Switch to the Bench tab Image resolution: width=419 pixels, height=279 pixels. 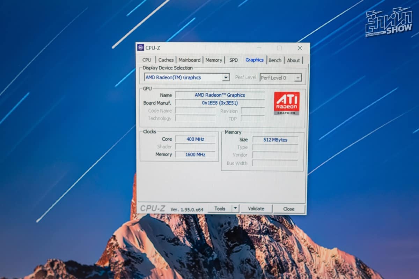click(275, 60)
